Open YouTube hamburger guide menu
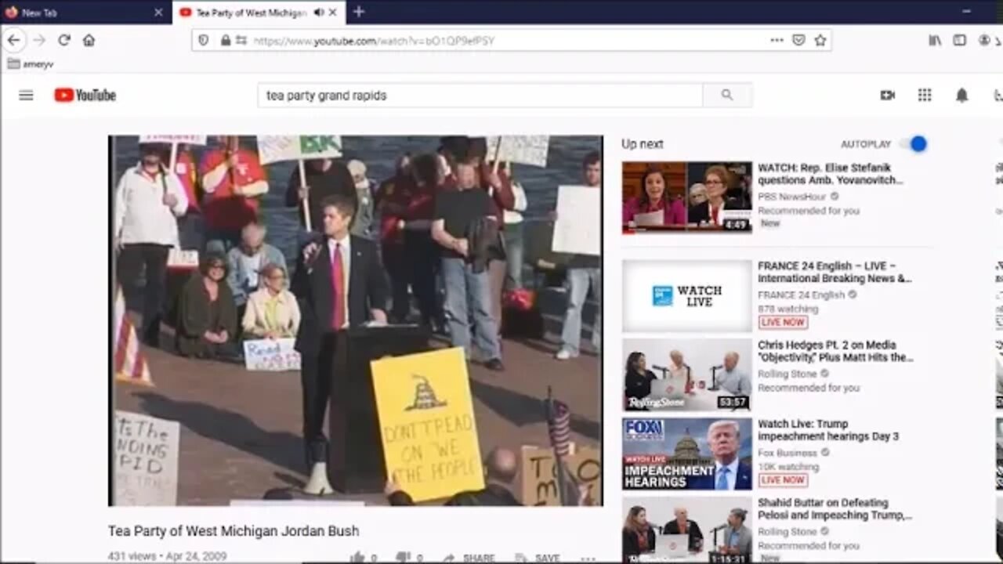 click(x=26, y=96)
